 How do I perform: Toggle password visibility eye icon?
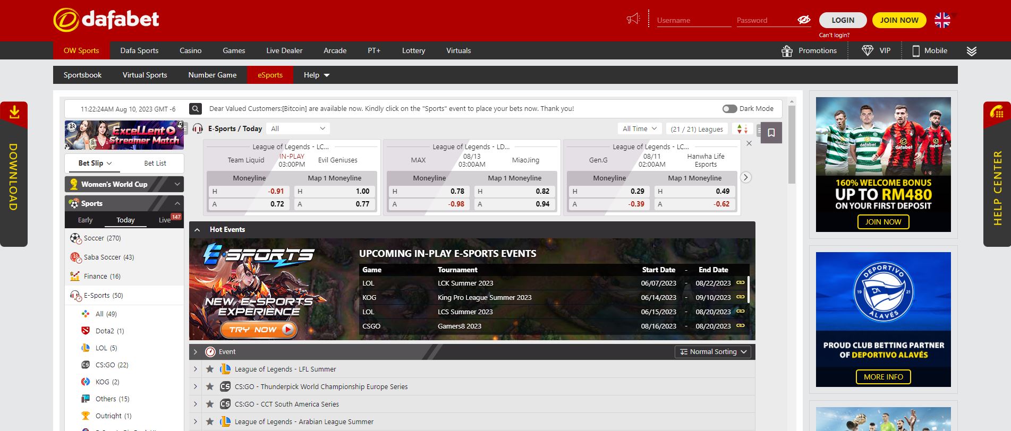click(804, 20)
